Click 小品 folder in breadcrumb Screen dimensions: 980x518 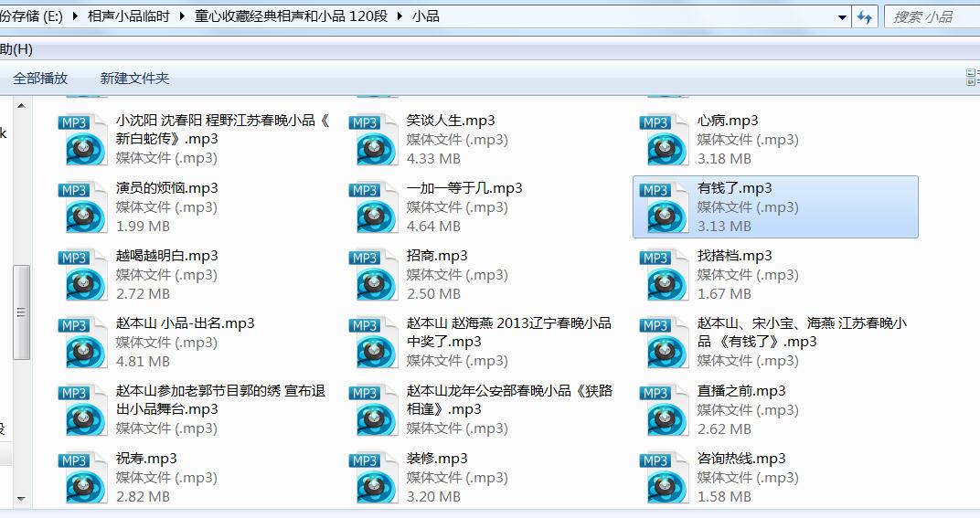point(426,16)
